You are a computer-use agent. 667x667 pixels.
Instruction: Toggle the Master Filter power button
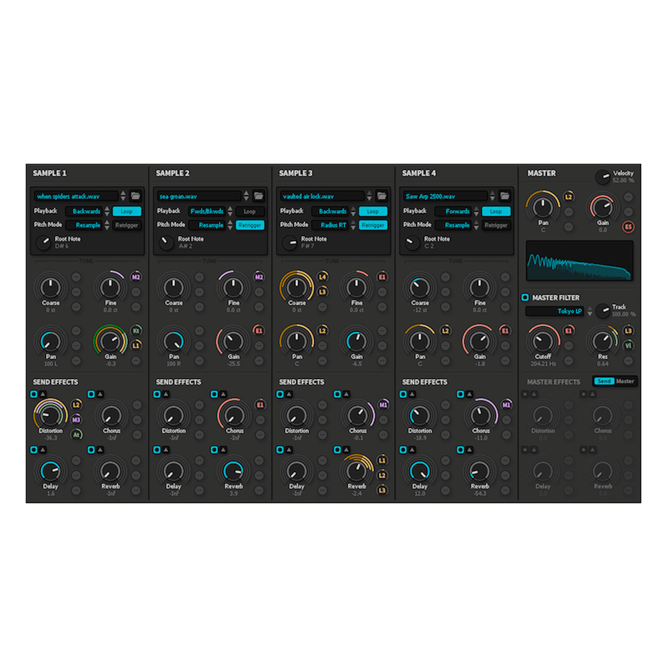[525, 298]
